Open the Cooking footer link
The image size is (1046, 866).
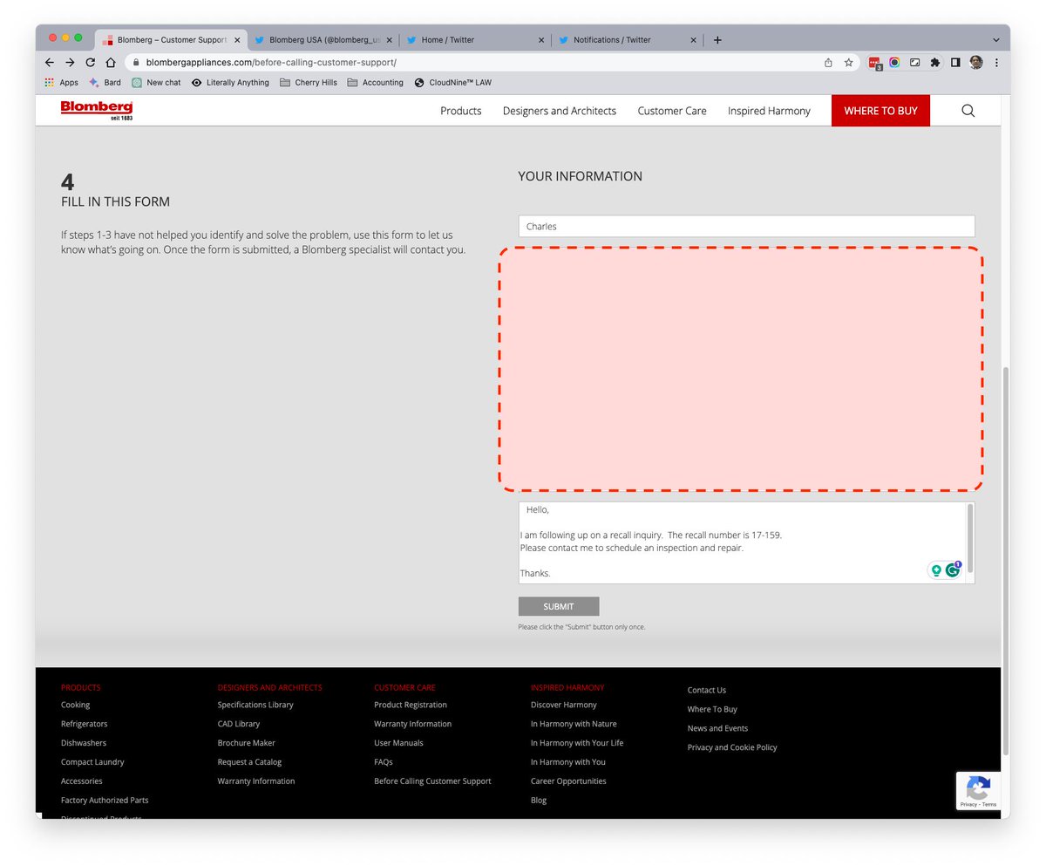(x=75, y=705)
